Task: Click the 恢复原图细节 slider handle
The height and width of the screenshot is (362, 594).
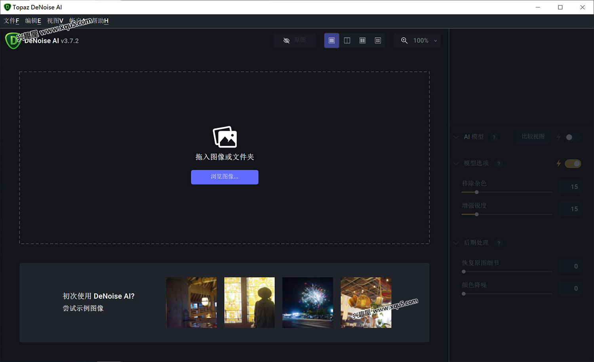Action: (x=464, y=272)
